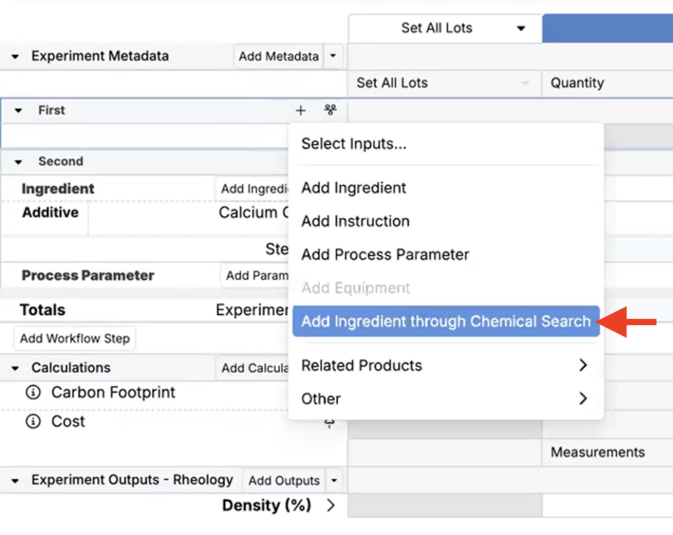
Task: Expand the Density (%) chevron
Action: pyautogui.click(x=331, y=505)
